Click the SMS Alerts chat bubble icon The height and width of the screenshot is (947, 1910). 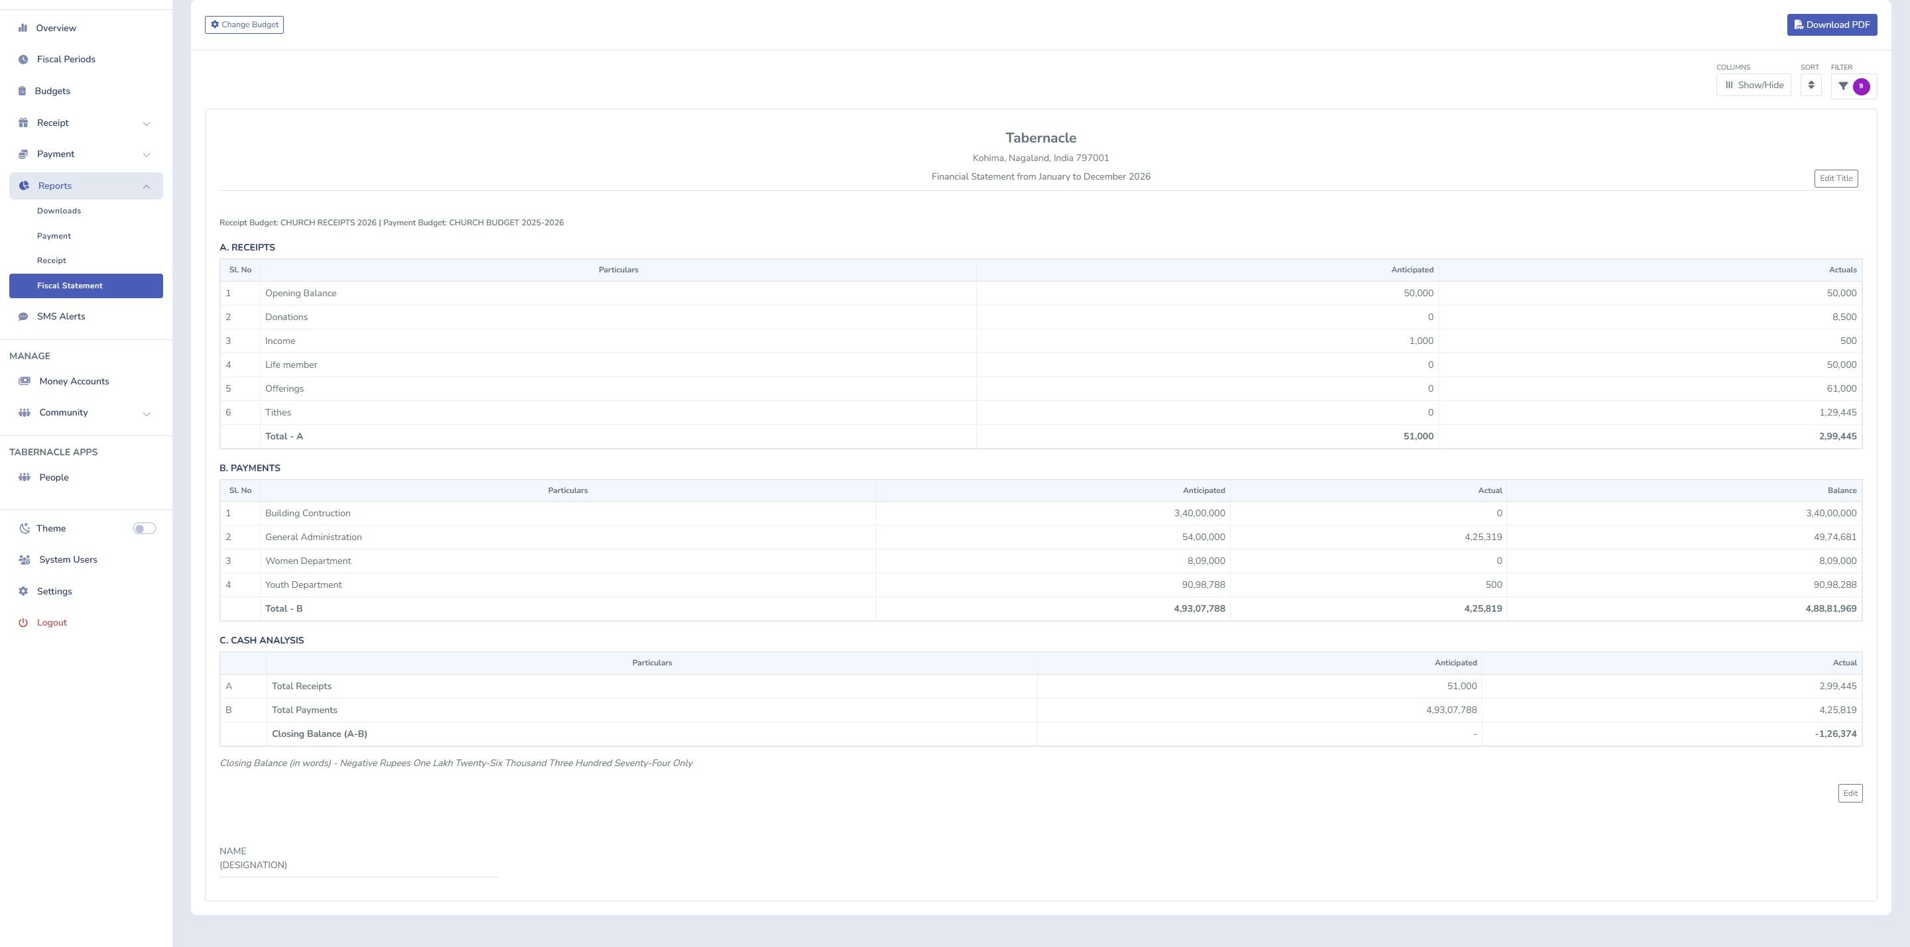pyautogui.click(x=23, y=316)
